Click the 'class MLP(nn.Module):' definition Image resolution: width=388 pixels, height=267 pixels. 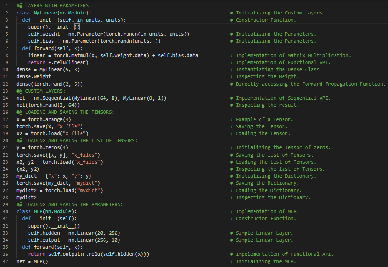(47, 211)
